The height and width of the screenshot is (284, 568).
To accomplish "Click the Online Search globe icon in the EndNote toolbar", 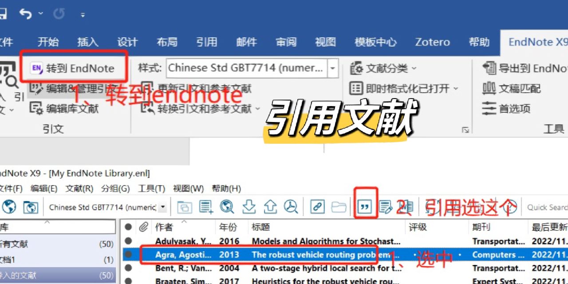I will (9, 207).
